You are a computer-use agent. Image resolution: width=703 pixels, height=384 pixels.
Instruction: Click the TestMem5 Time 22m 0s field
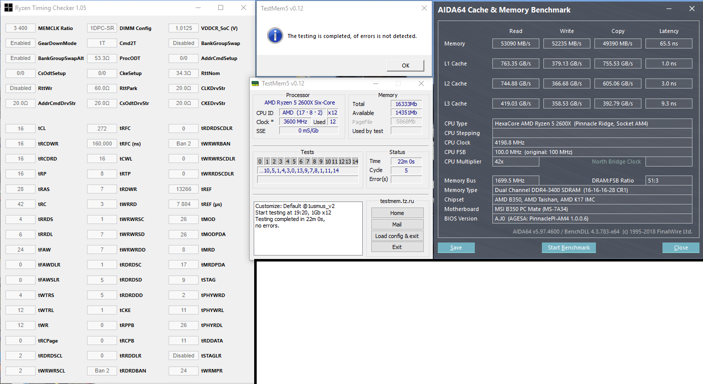406,161
